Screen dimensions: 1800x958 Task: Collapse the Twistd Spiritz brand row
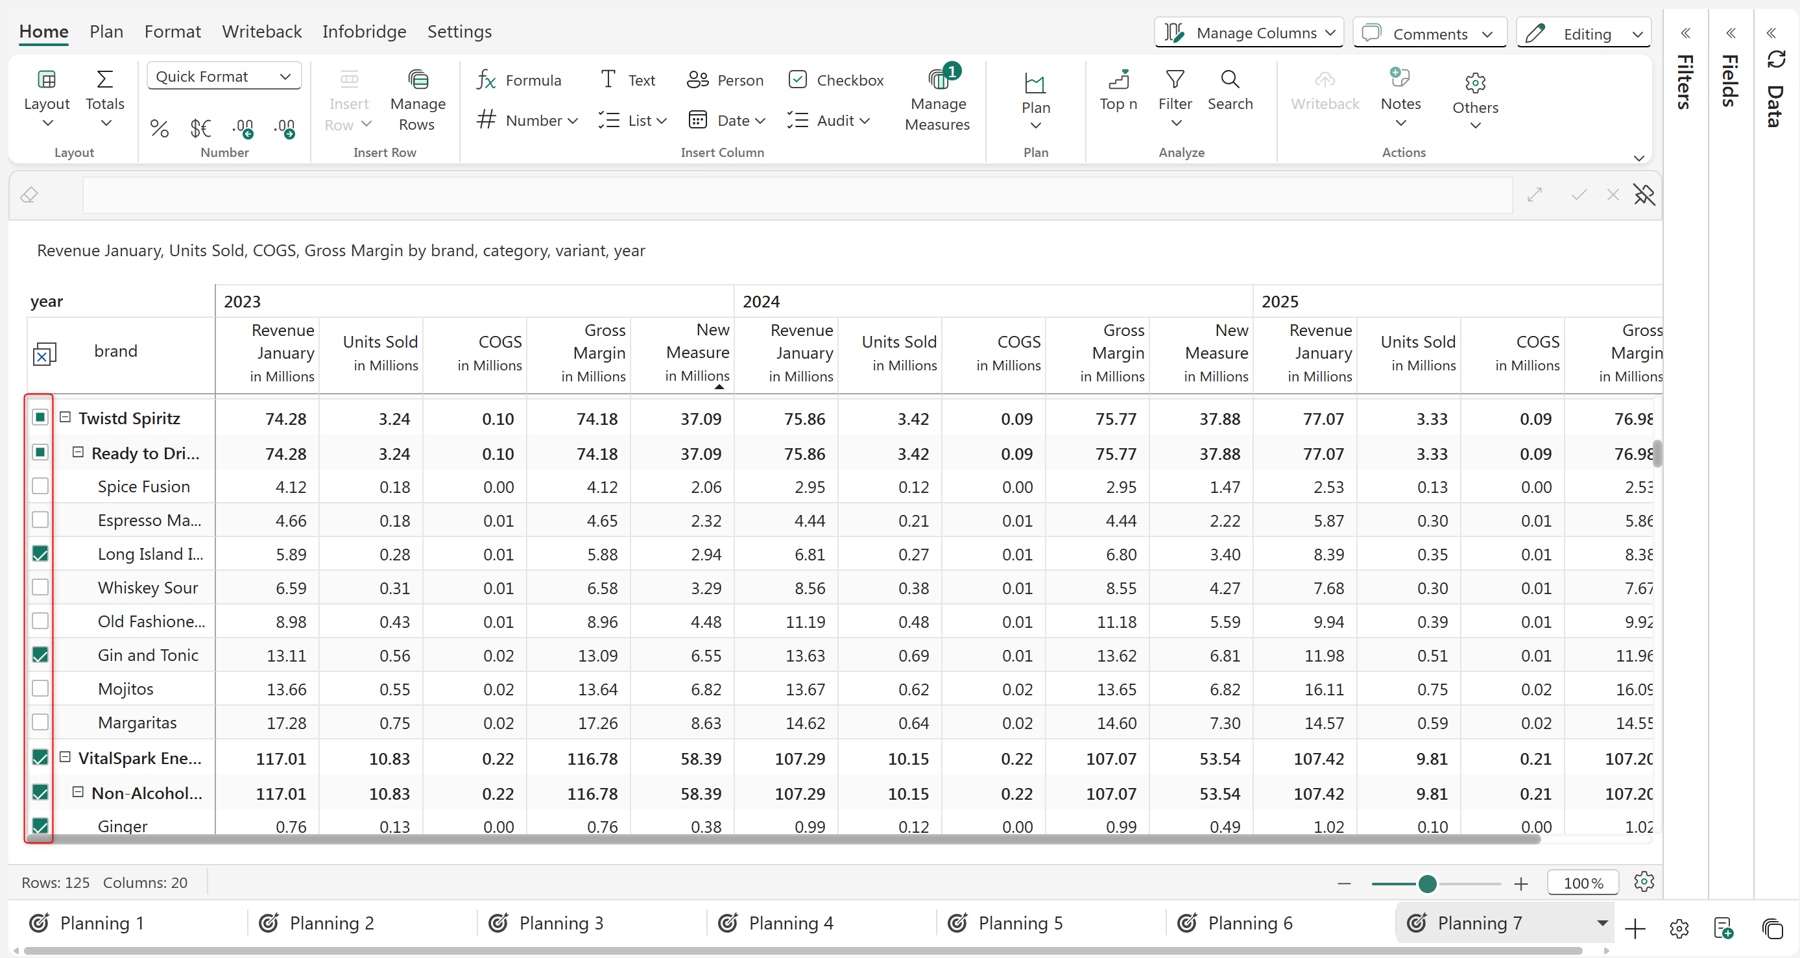pyautogui.click(x=65, y=417)
